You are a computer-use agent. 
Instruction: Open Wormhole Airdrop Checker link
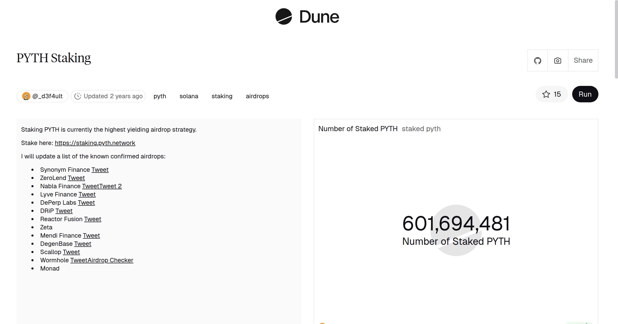click(110, 260)
